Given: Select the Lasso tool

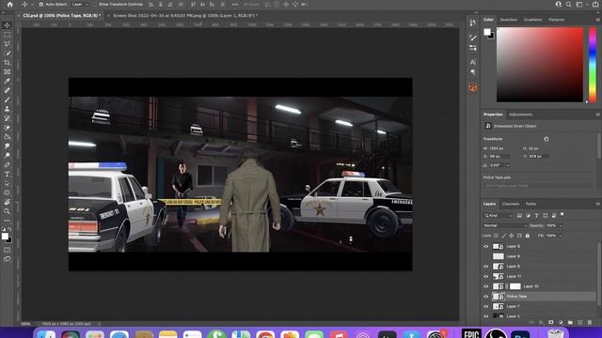Looking at the screenshot, I should click(7, 44).
